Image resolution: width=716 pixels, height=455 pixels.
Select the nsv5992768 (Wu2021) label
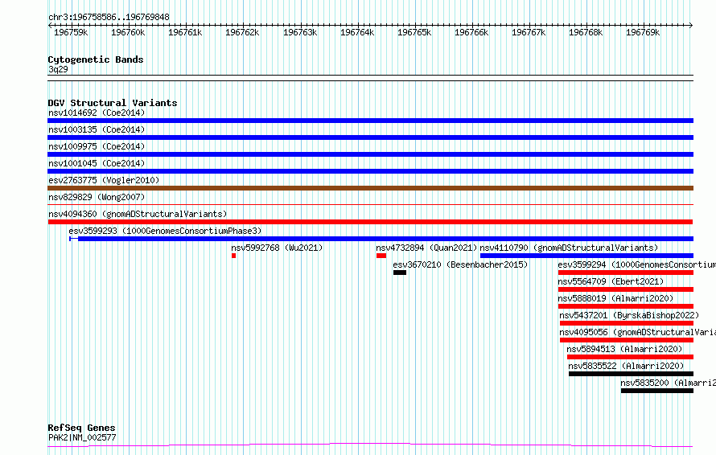[277, 248]
